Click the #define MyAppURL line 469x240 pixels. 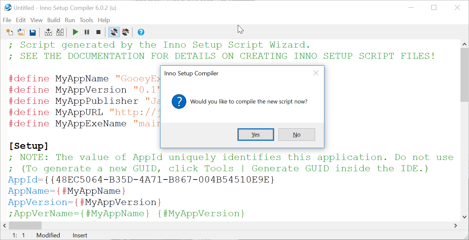pos(84,112)
